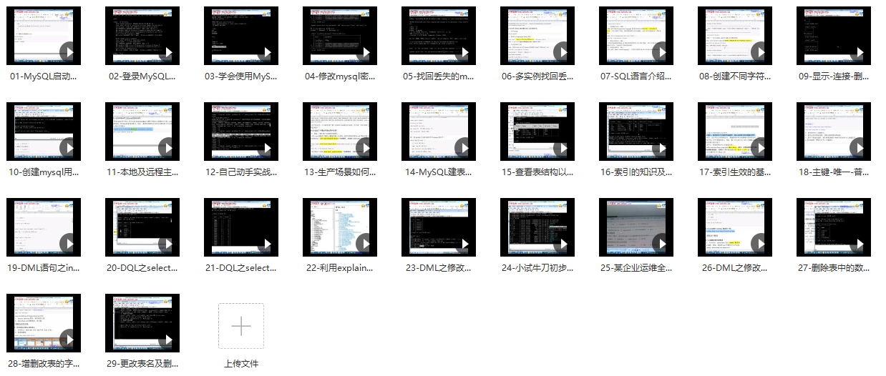Click the play icon on 05-找回丢失的m

(464, 52)
